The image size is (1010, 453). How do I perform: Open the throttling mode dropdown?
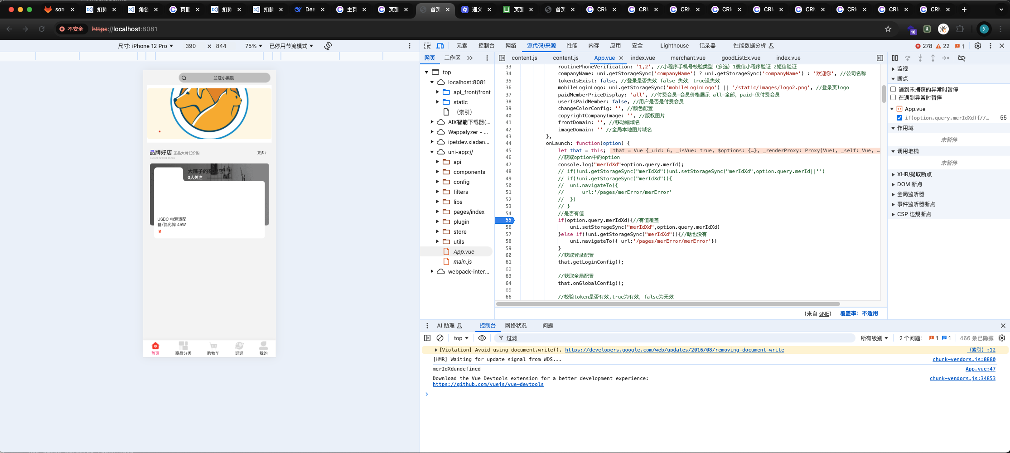[291, 46]
